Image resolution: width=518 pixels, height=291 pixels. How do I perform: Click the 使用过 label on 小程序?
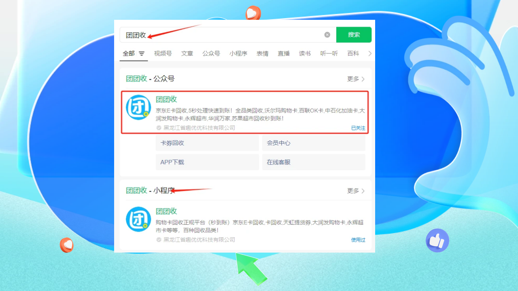[358, 240]
